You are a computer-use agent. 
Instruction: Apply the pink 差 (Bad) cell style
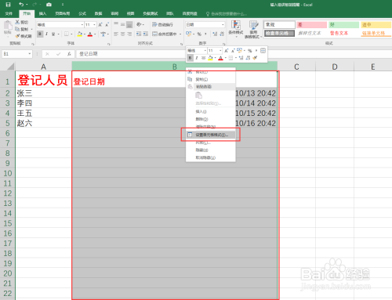312,25
